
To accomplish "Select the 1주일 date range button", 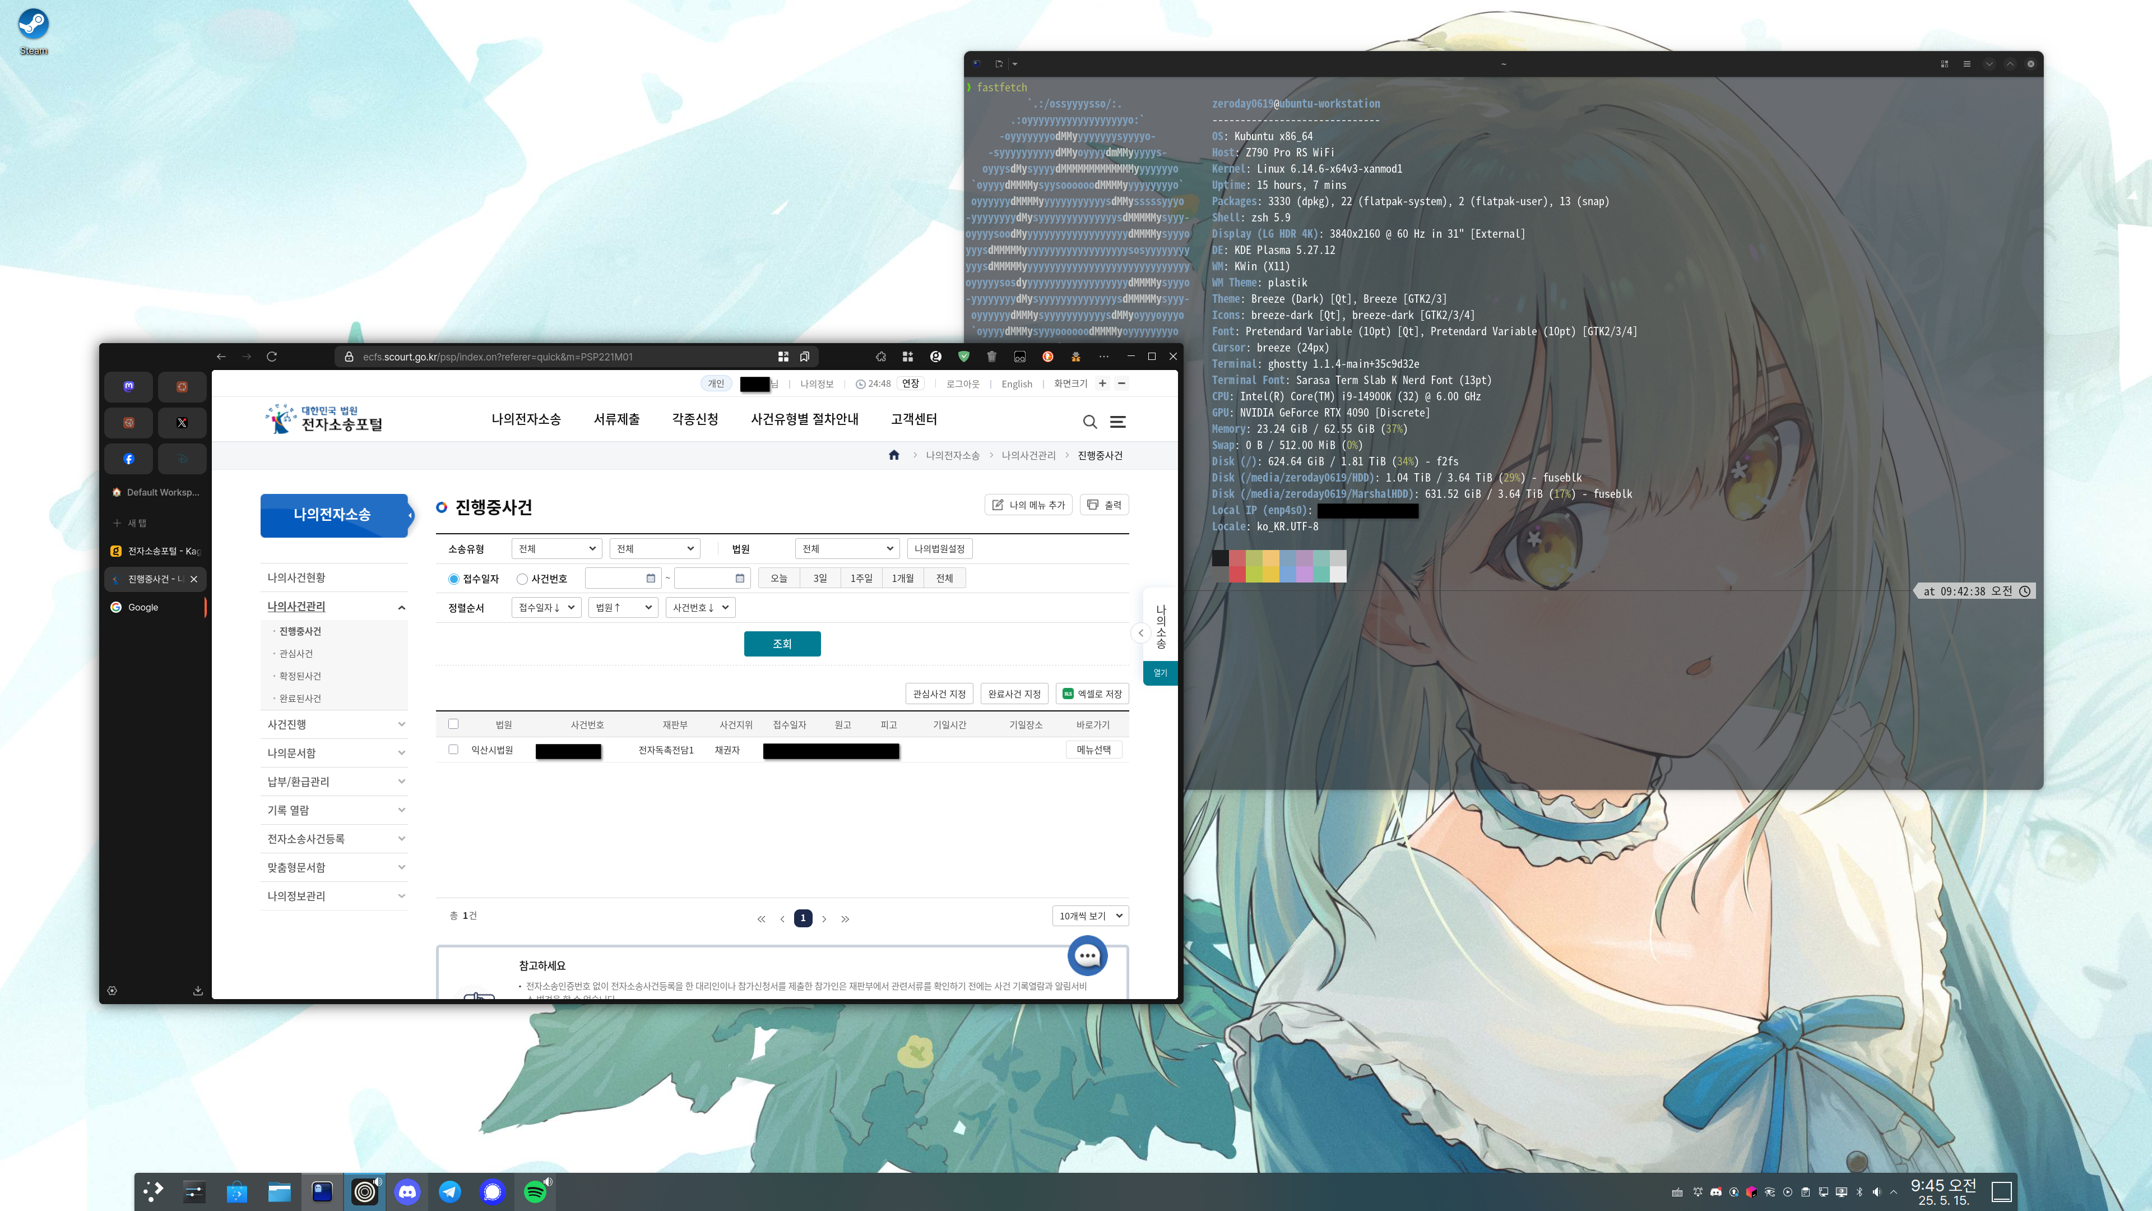I will (861, 579).
